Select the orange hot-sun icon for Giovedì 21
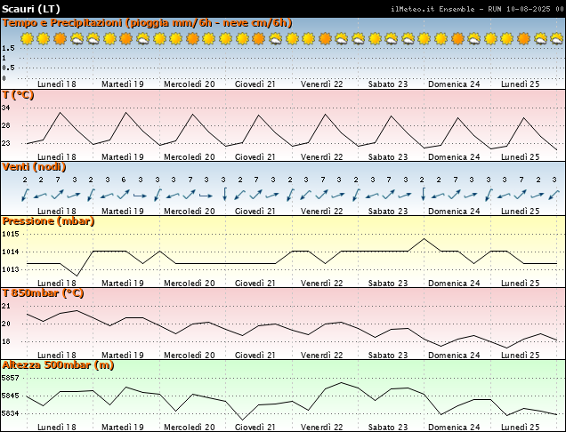Screen dimensions: 566x432 258,38
